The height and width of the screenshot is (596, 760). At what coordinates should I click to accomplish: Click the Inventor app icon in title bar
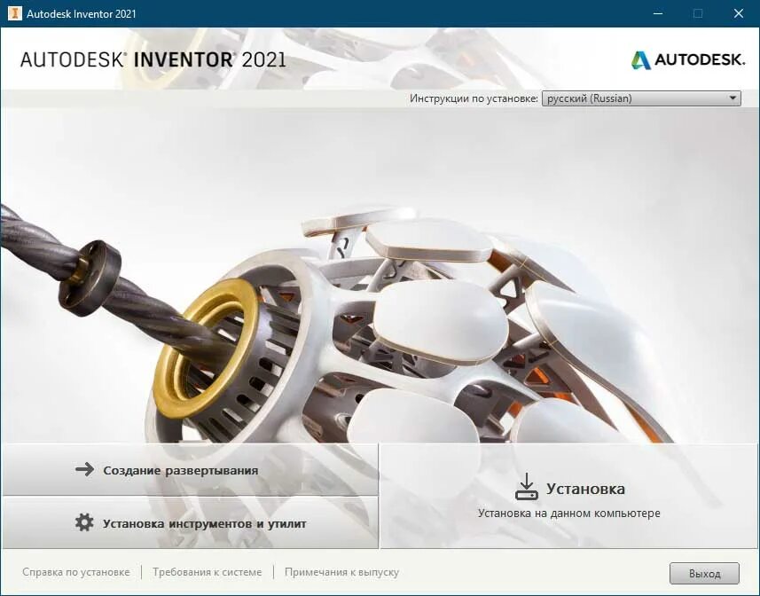15,13
